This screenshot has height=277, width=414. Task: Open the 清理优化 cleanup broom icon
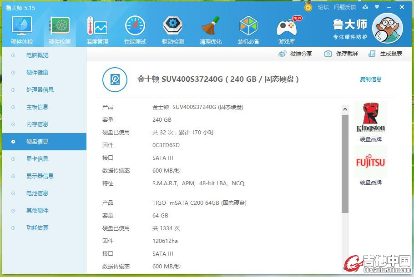point(210,27)
